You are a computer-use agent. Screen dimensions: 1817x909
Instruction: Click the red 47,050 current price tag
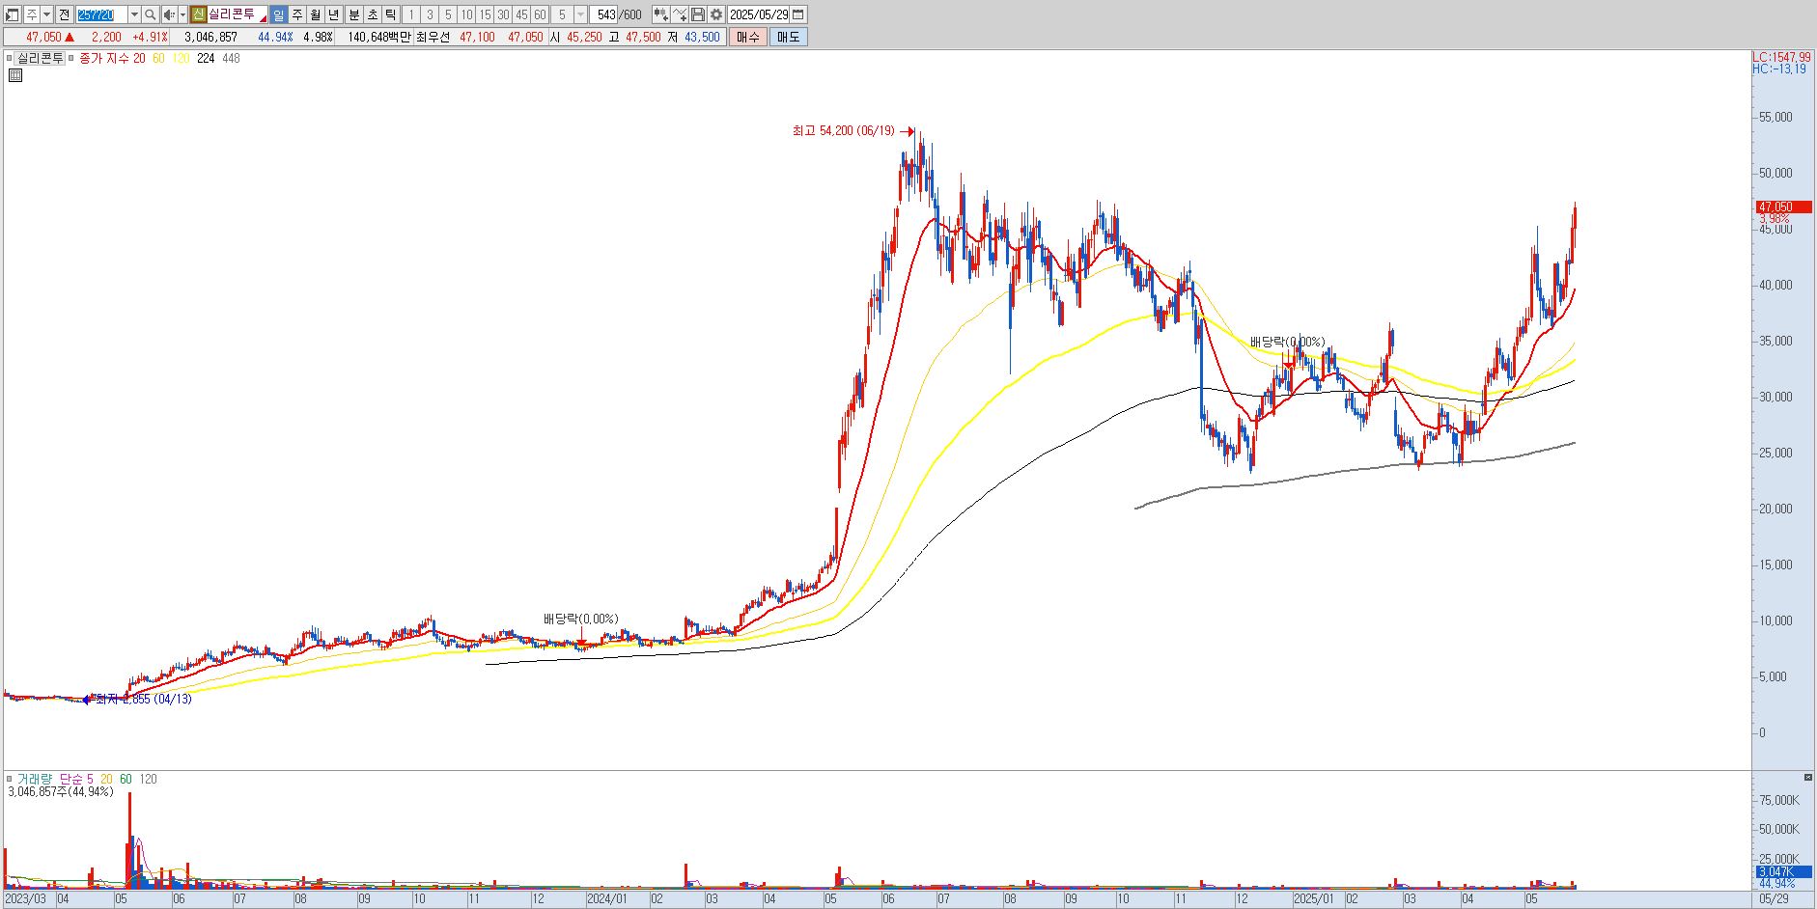coord(1783,207)
